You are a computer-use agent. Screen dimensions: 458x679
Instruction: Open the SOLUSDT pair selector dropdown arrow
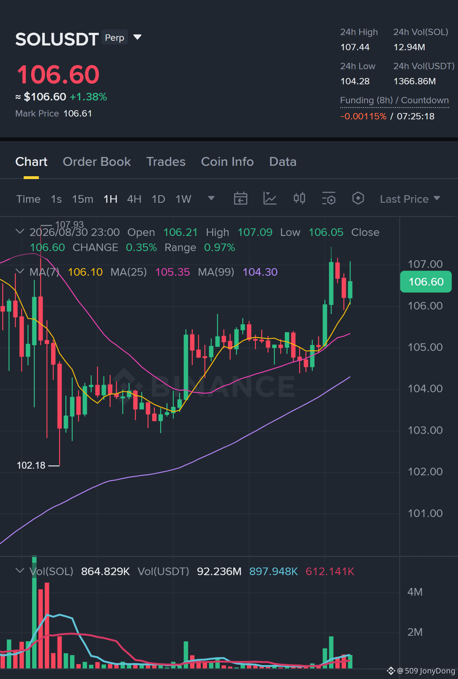pos(137,37)
